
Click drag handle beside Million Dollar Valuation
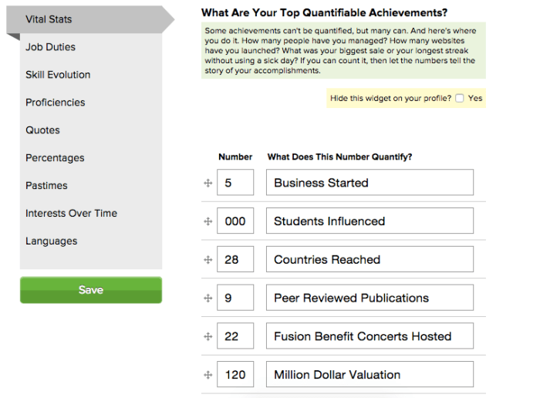coord(208,375)
